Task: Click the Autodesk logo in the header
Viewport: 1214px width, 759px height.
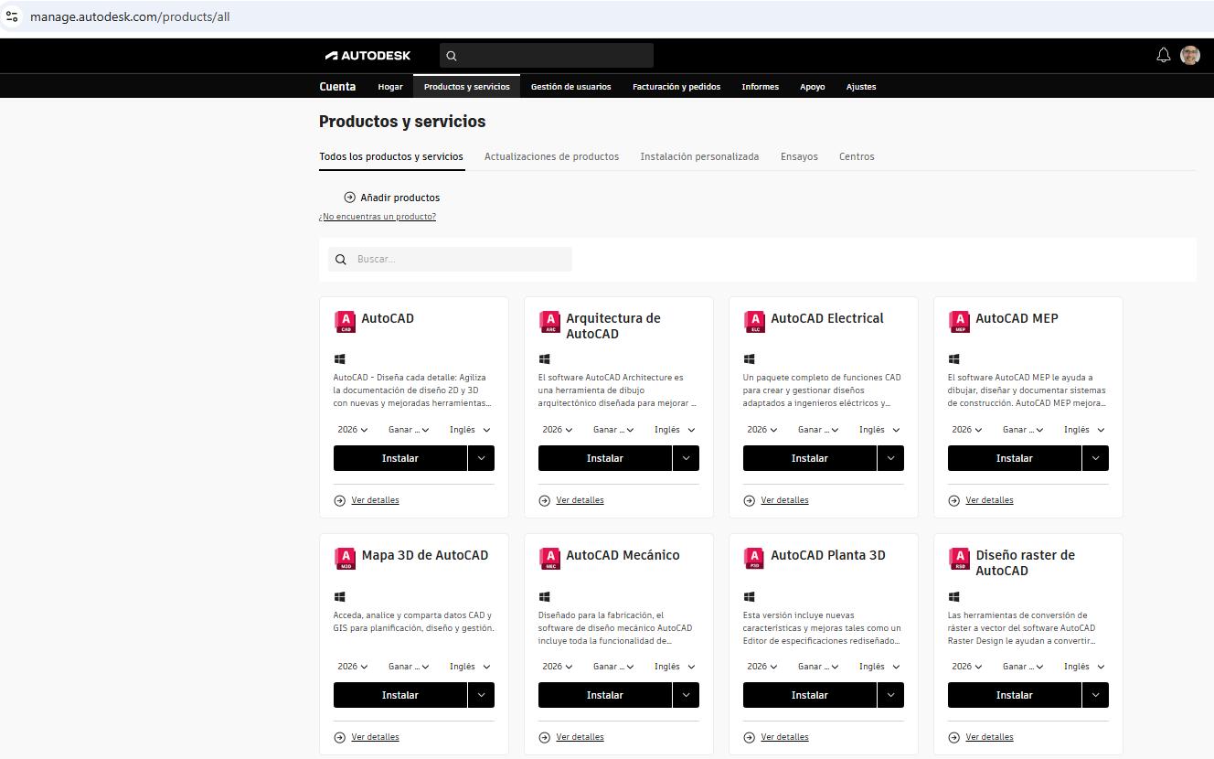Action: 367,56
